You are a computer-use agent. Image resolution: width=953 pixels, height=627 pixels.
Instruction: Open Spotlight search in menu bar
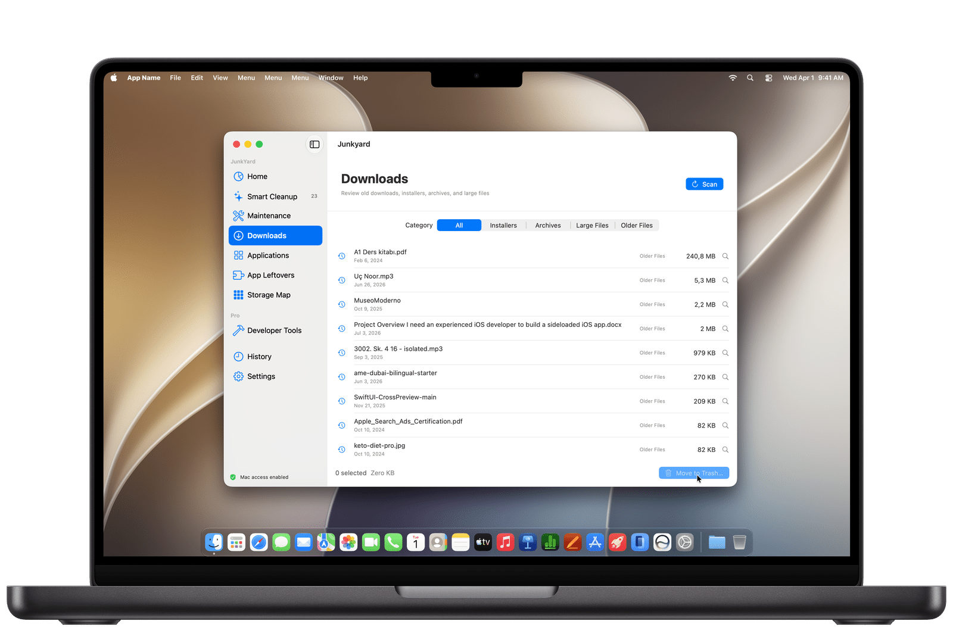tap(750, 77)
